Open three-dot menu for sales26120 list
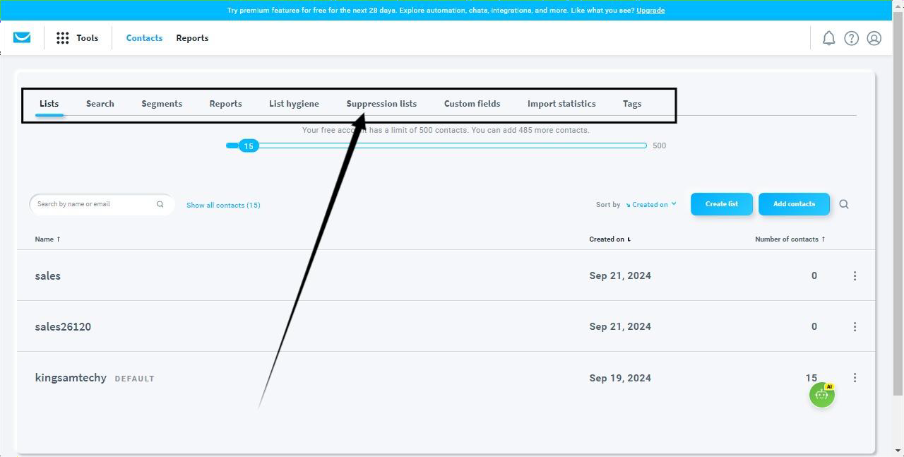Viewport: 904px width, 457px height. 855,326
